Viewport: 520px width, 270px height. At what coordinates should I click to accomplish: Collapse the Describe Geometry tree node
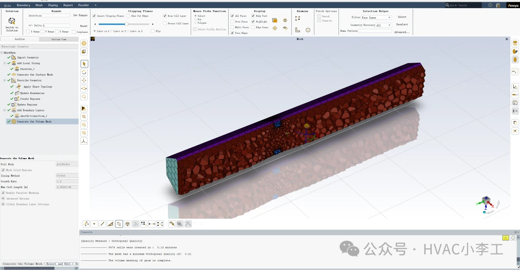tap(5, 81)
